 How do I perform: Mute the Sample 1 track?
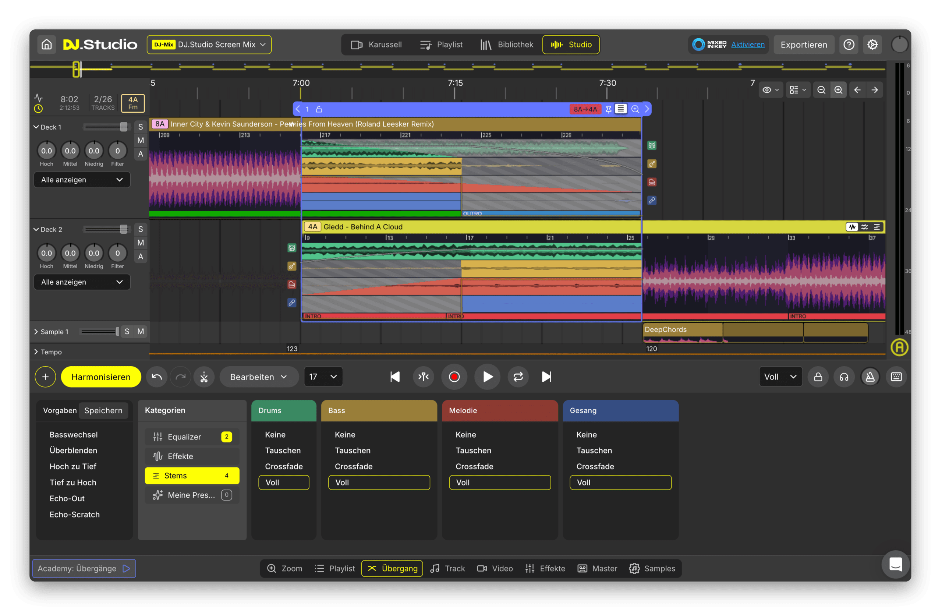click(141, 331)
